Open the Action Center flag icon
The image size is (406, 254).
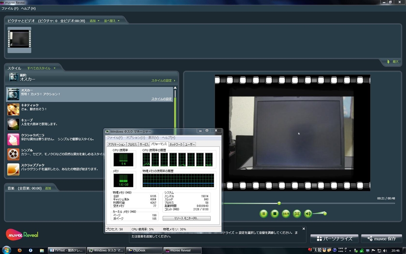[373, 251]
